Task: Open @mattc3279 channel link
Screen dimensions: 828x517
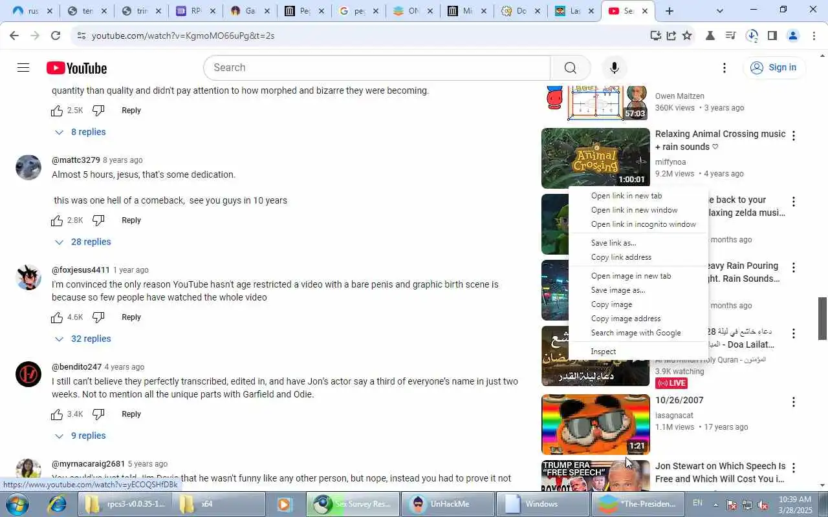Action: pos(76,160)
